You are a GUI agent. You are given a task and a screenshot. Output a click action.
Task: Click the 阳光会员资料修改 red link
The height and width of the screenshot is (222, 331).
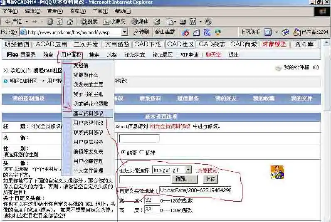coord(170,126)
